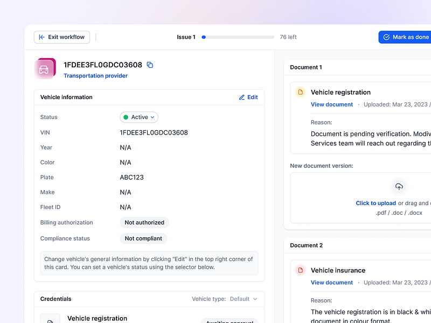Click the Not authorized billing badge
Image resolution: width=431 pixels, height=323 pixels.
pyautogui.click(x=144, y=222)
